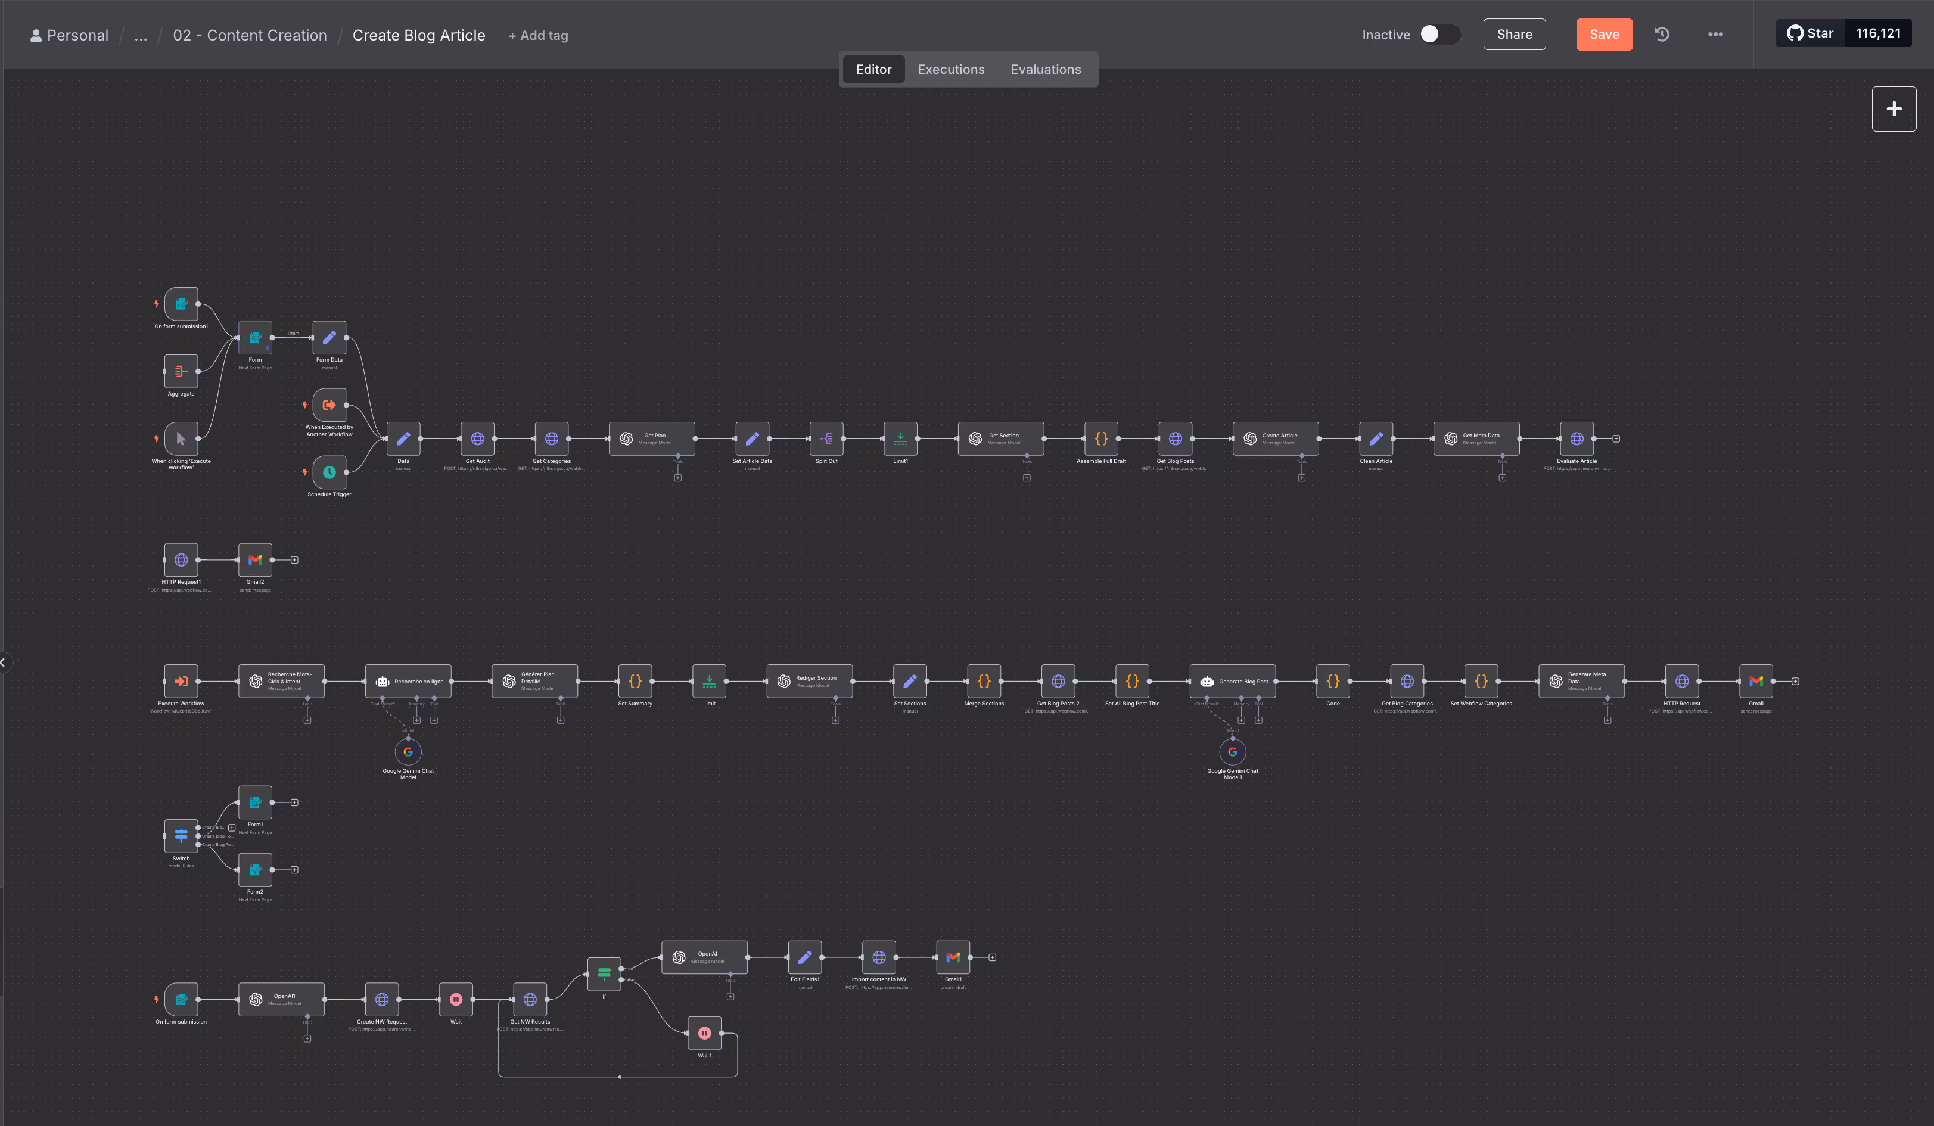The width and height of the screenshot is (1934, 1126).
Task: Open the Split Out node
Action: click(826, 438)
